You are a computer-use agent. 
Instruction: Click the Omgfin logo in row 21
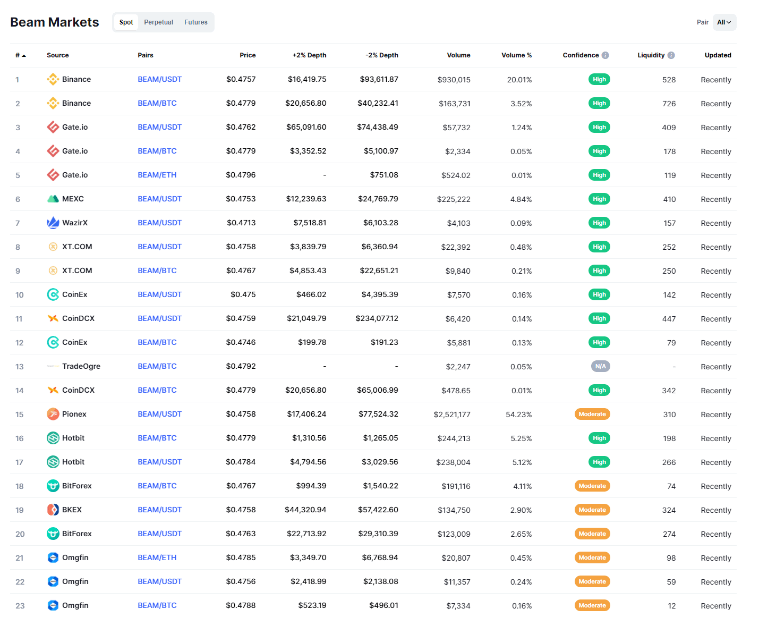(x=53, y=557)
